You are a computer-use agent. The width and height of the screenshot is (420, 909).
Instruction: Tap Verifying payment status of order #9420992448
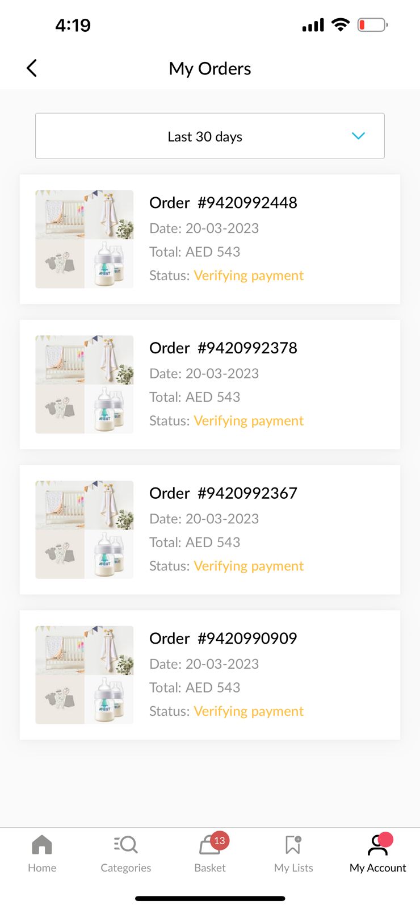pos(249,276)
